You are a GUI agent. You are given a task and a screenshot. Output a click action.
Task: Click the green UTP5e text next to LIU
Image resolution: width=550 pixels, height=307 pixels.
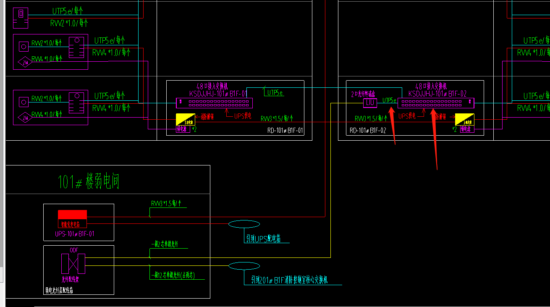tap(389, 101)
